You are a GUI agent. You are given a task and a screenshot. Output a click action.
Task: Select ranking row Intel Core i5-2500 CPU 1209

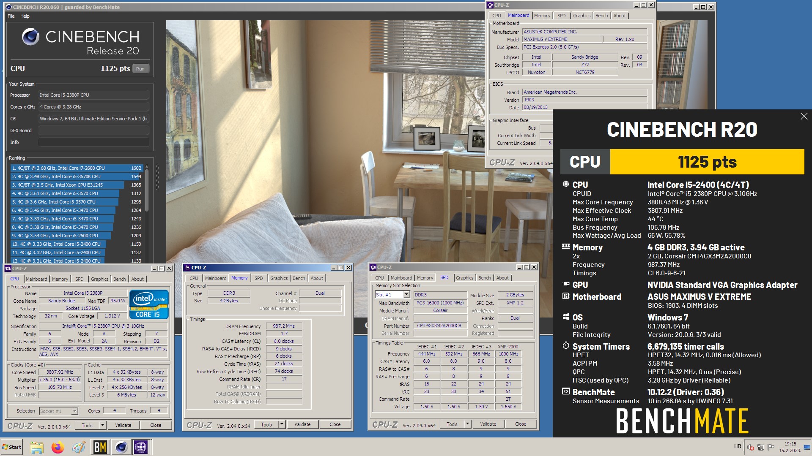click(x=77, y=236)
